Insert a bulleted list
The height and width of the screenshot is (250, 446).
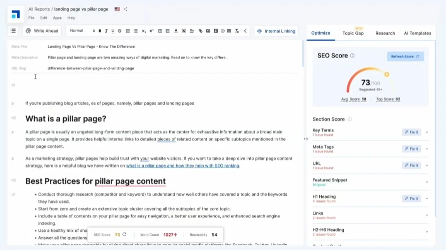pos(136,31)
